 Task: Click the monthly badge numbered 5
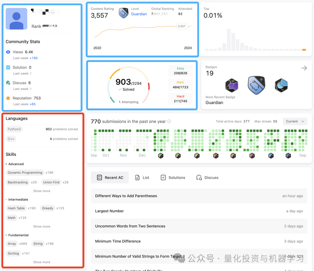pyautogui.click(x=233, y=156)
